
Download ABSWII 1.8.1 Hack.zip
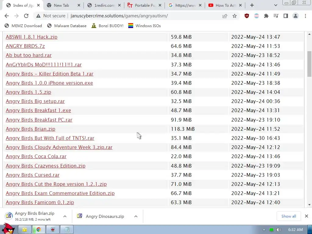click(x=32, y=37)
